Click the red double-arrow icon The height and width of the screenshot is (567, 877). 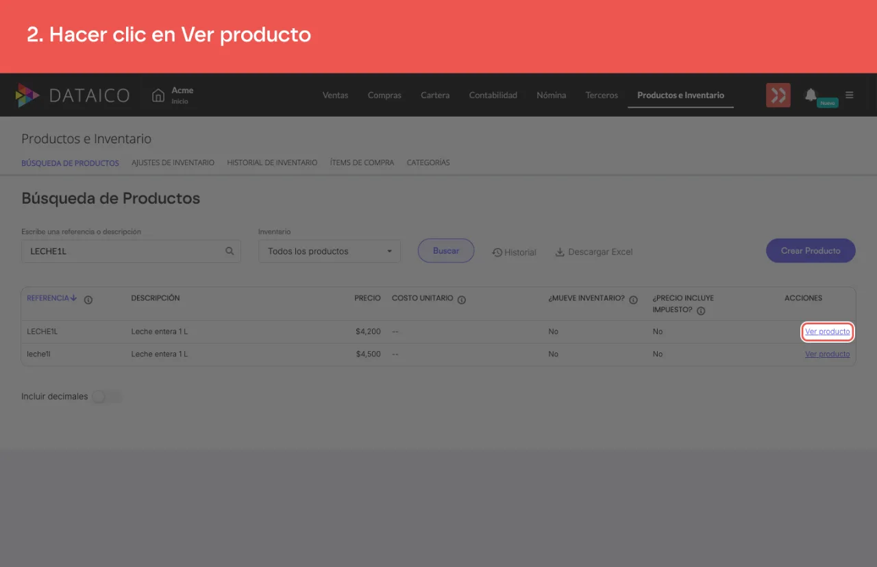tap(778, 95)
